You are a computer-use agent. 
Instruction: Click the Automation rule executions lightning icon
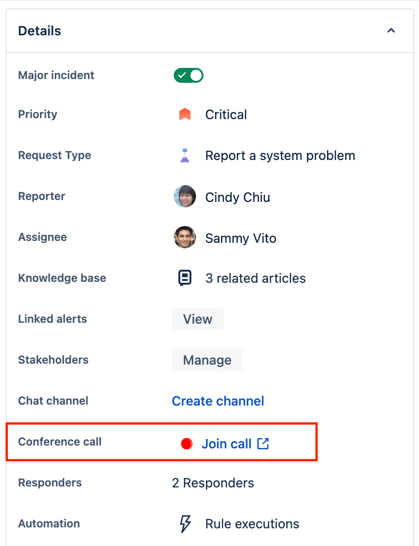click(185, 523)
